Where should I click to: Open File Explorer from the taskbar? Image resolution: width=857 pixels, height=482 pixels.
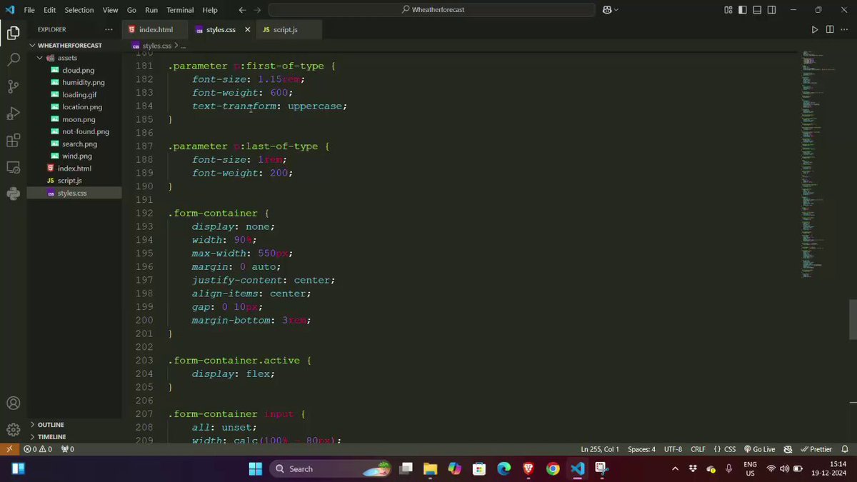pos(430,469)
